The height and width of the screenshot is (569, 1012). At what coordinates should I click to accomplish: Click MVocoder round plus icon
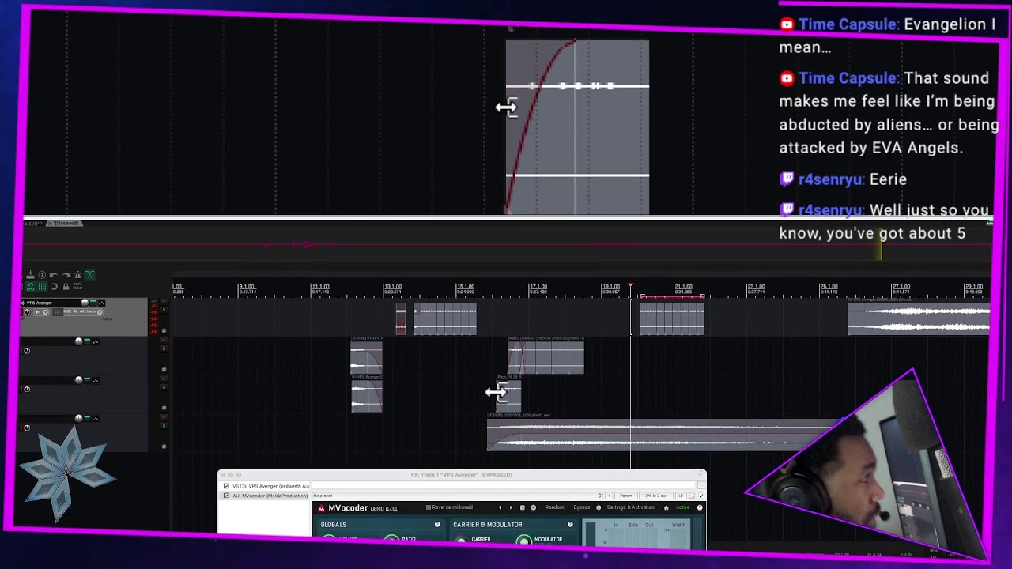coord(534,507)
